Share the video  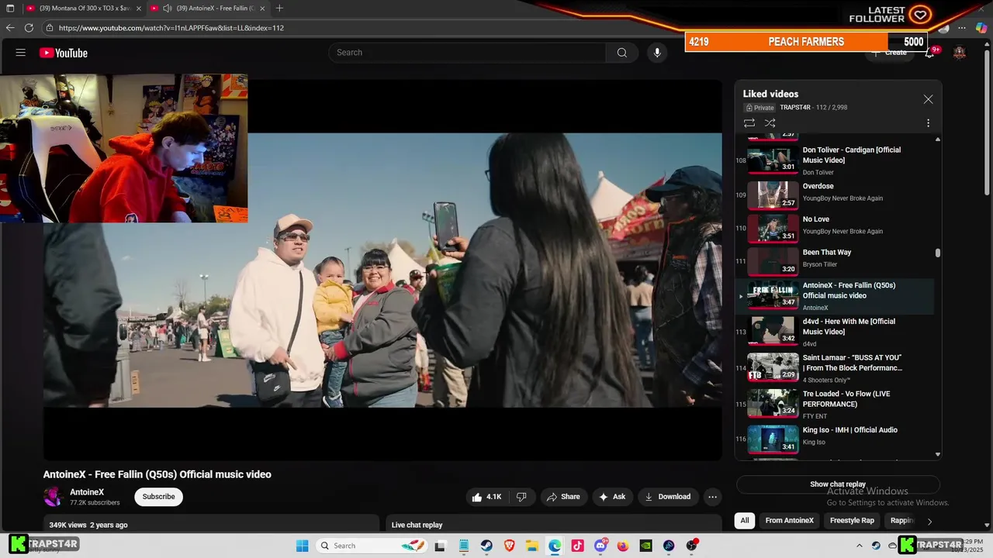click(x=563, y=497)
